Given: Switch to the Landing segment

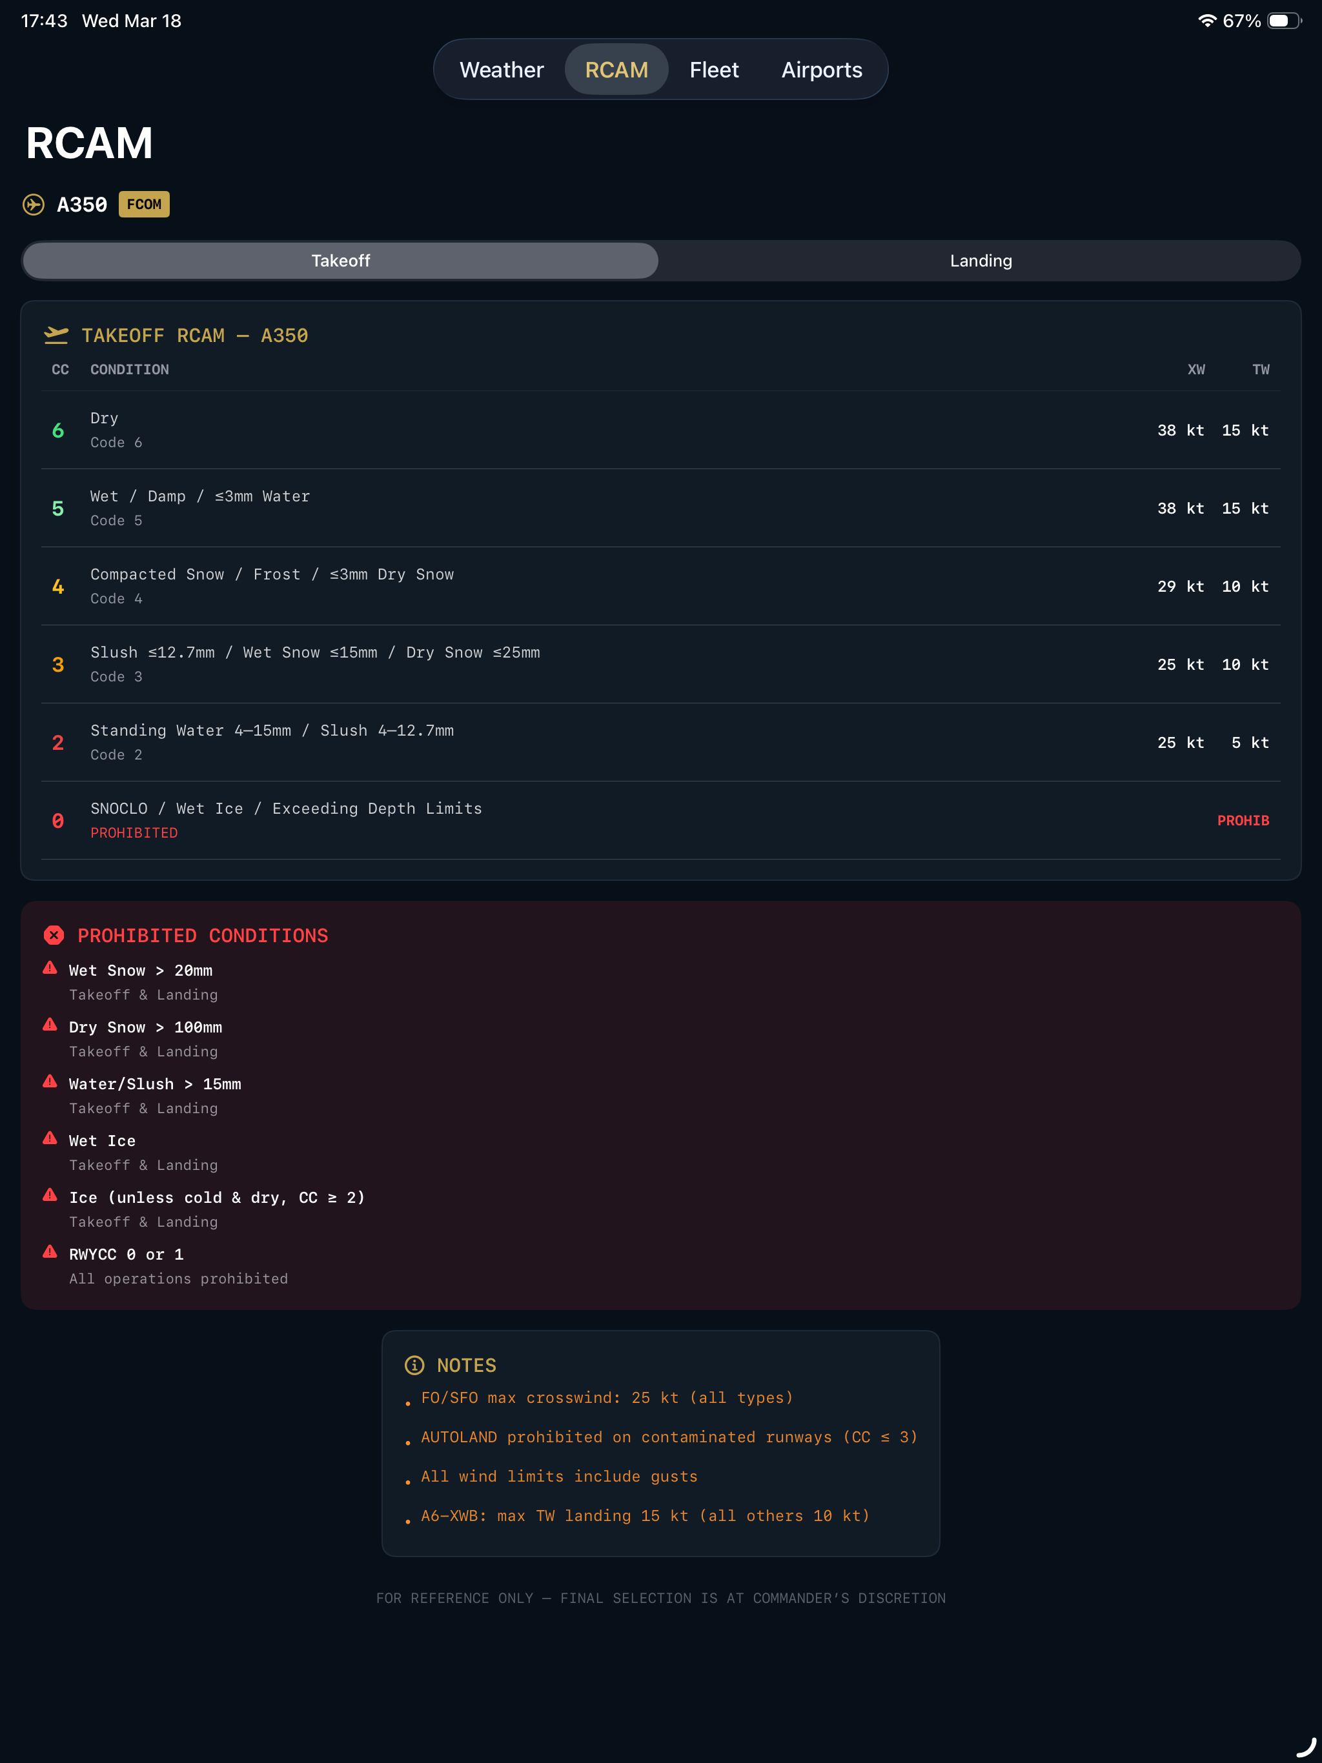Looking at the screenshot, I should [x=980, y=261].
